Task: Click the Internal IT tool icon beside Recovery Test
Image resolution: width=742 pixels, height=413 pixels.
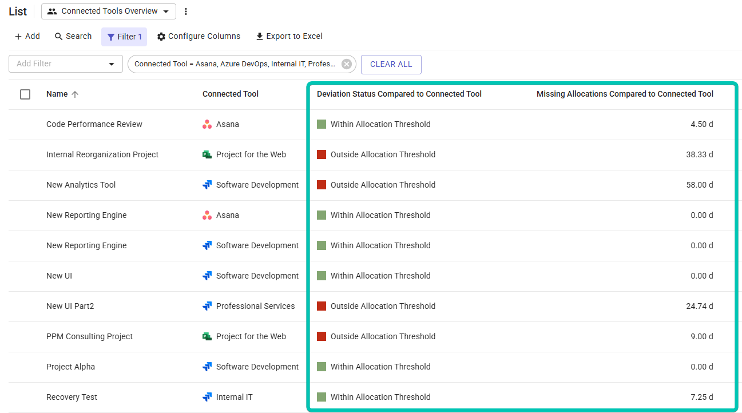Action: [208, 397]
